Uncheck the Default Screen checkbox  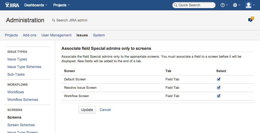click(219, 79)
